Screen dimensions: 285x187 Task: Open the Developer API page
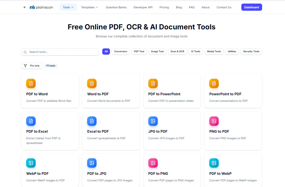pos(143,7)
